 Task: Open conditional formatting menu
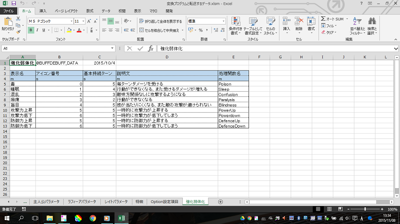235,26
